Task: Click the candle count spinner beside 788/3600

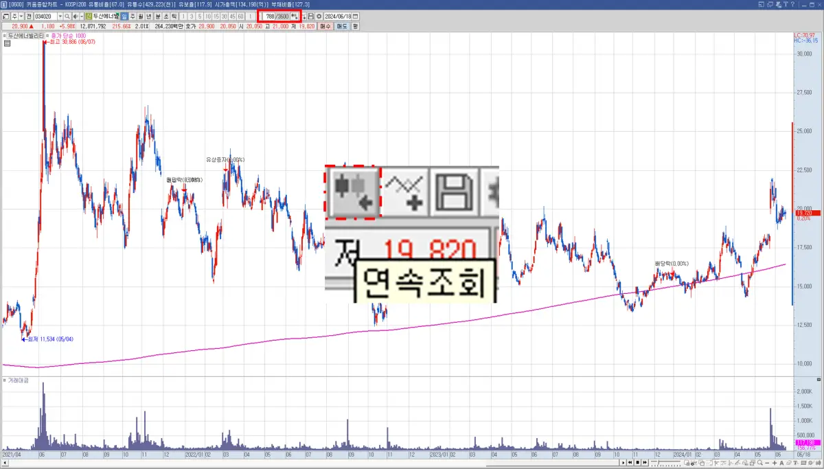Action: tap(293, 16)
